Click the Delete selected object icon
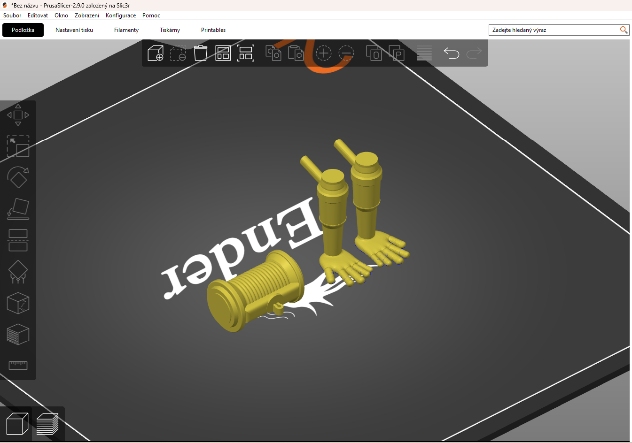The width and height of the screenshot is (632, 443). coord(178,53)
